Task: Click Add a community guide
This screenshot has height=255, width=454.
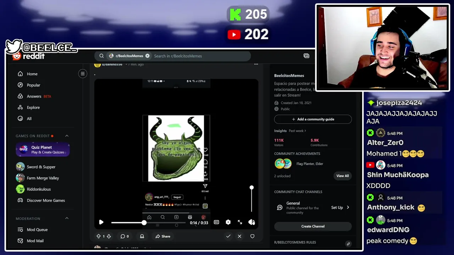Action: [x=313, y=119]
